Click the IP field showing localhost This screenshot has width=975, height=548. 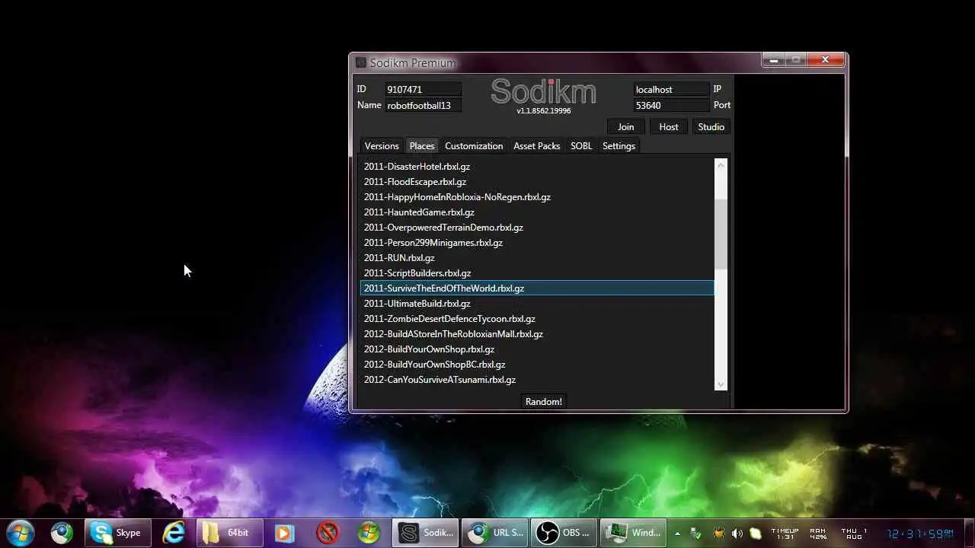pos(671,89)
